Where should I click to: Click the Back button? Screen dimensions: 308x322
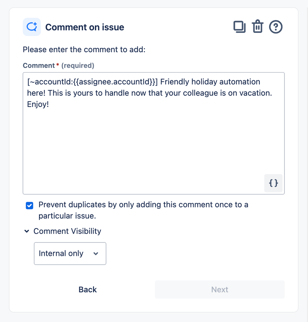[x=87, y=289]
